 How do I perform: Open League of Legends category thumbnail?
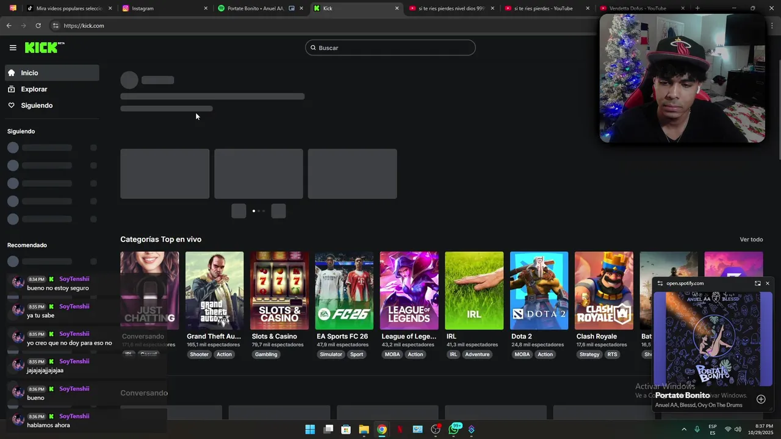point(409,290)
